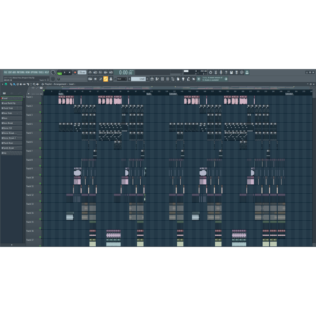Stop playback with the Stop button
Viewport: 316px width, 316px height.
point(70,72)
